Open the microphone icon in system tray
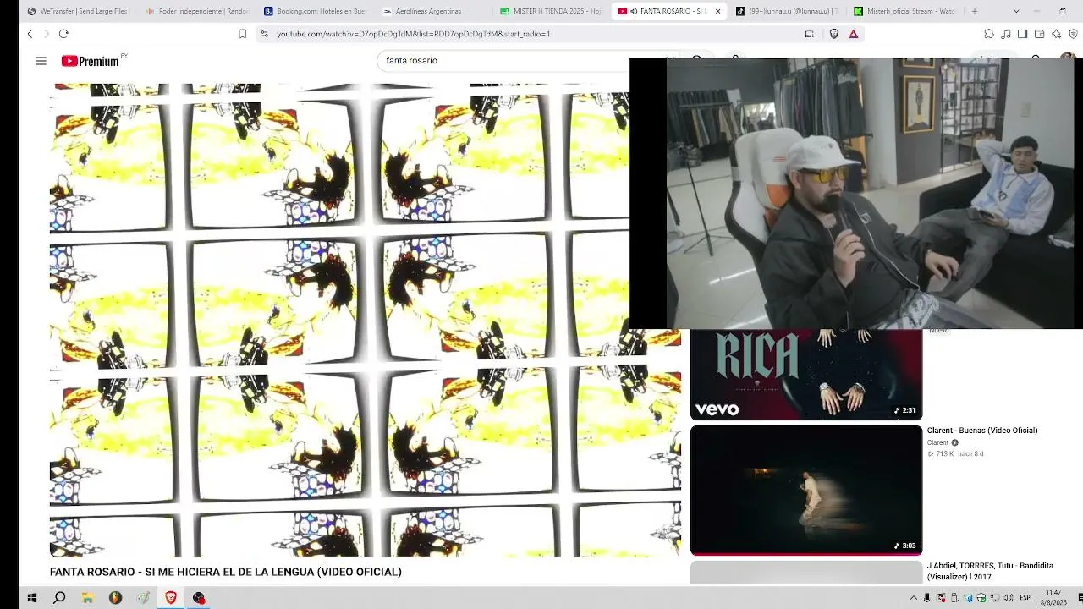1083x609 pixels. [926, 598]
